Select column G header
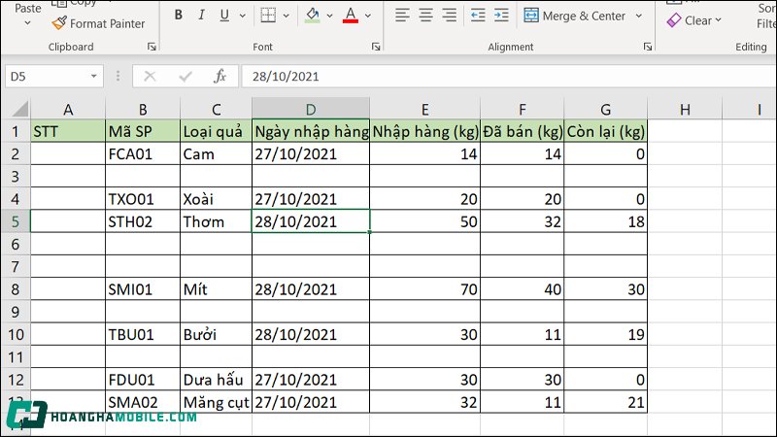 (x=605, y=110)
